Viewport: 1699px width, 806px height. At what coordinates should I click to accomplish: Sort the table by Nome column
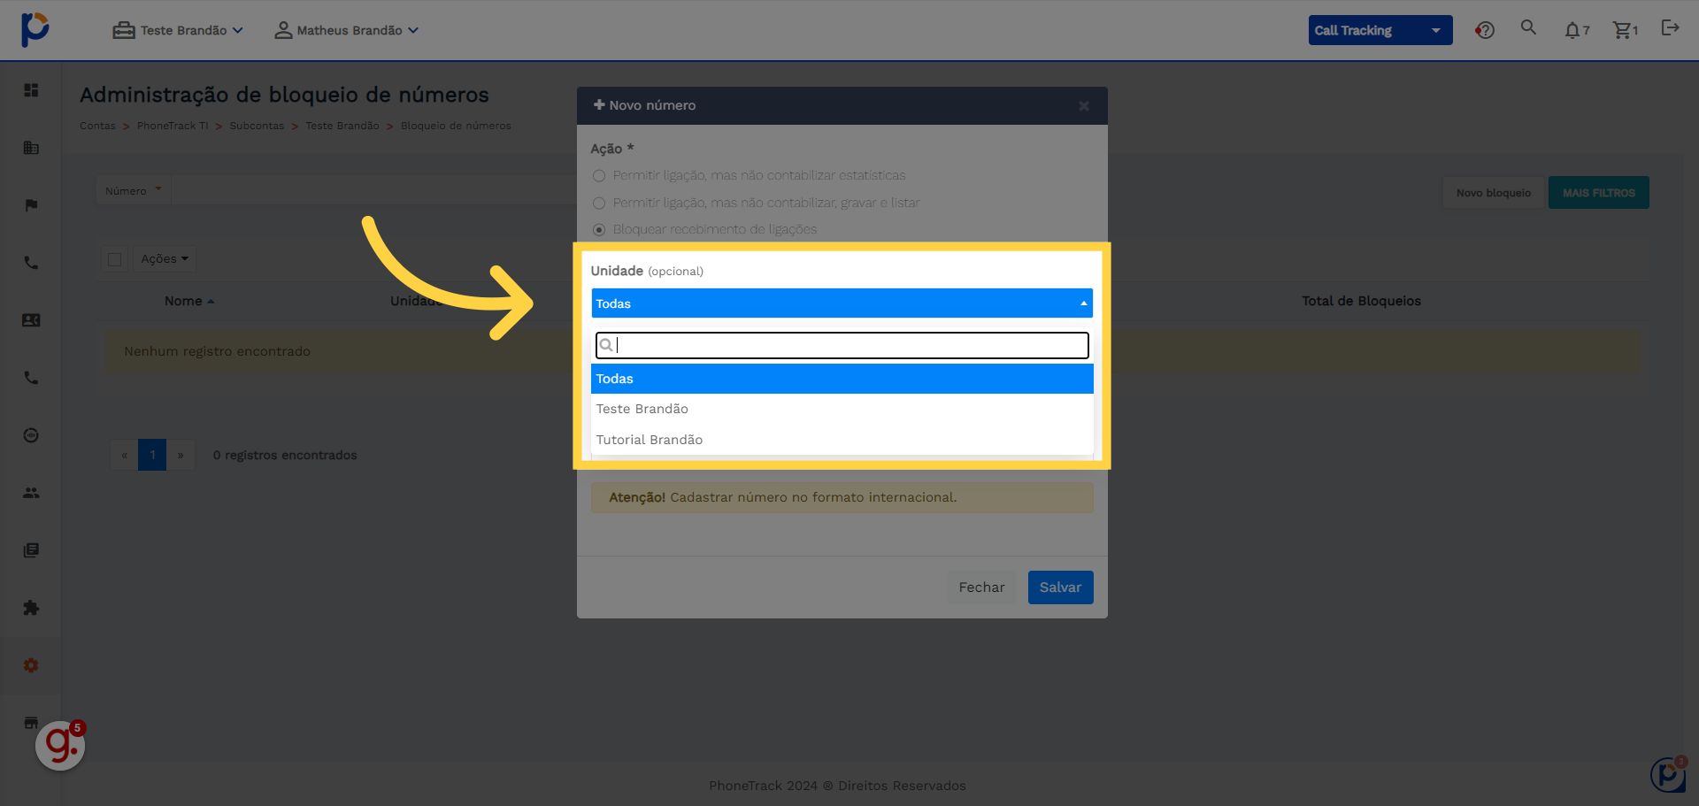click(188, 302)
